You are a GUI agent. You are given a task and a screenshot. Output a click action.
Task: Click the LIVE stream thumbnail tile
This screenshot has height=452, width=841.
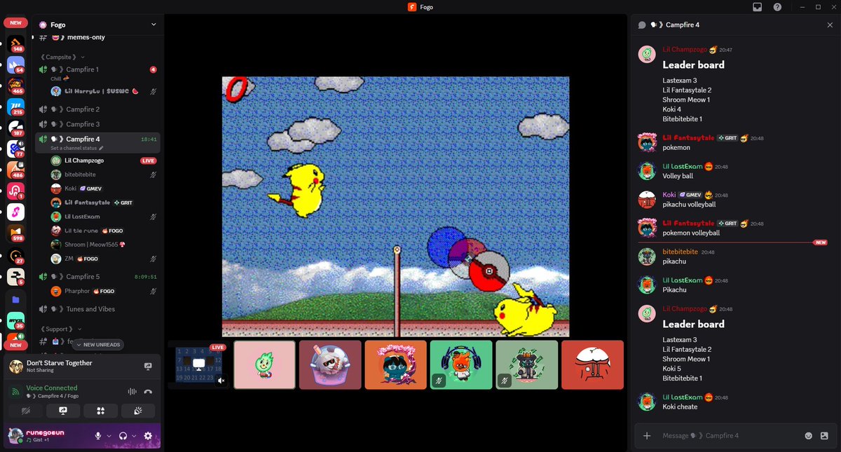(x=198, y=364)
